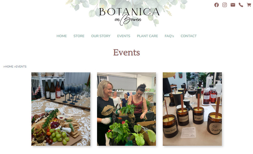Visit the PLANT CARE page
253x154 pixels.
coord(147,36)
